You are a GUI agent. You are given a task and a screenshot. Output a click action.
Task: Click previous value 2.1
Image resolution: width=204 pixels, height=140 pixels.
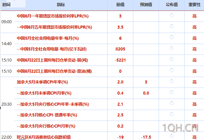120,104
